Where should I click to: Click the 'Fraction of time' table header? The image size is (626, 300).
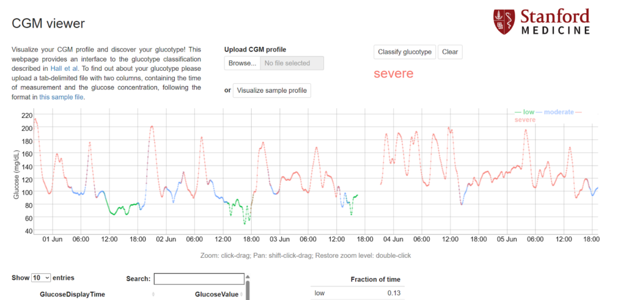click(x=375, y=279)
